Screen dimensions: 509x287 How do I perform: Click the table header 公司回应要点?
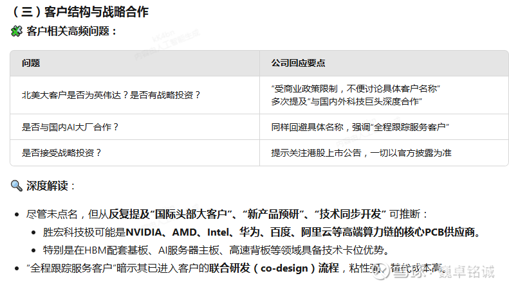point(298,63)
